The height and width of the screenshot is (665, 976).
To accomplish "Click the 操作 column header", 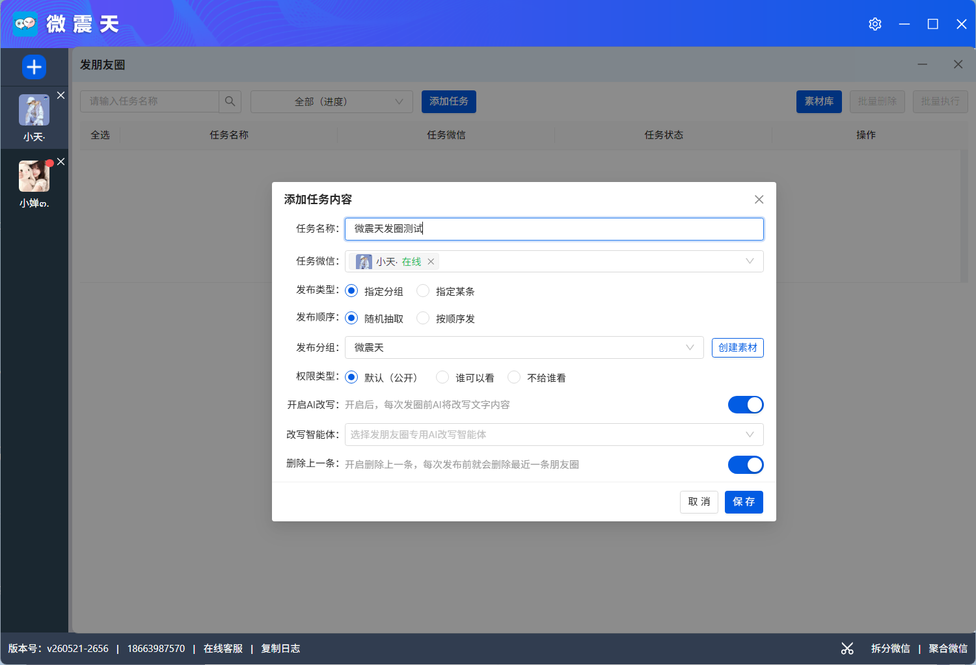I will point(866,135).
